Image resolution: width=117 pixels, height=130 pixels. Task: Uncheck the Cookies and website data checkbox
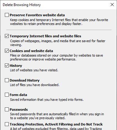[7, 51]
